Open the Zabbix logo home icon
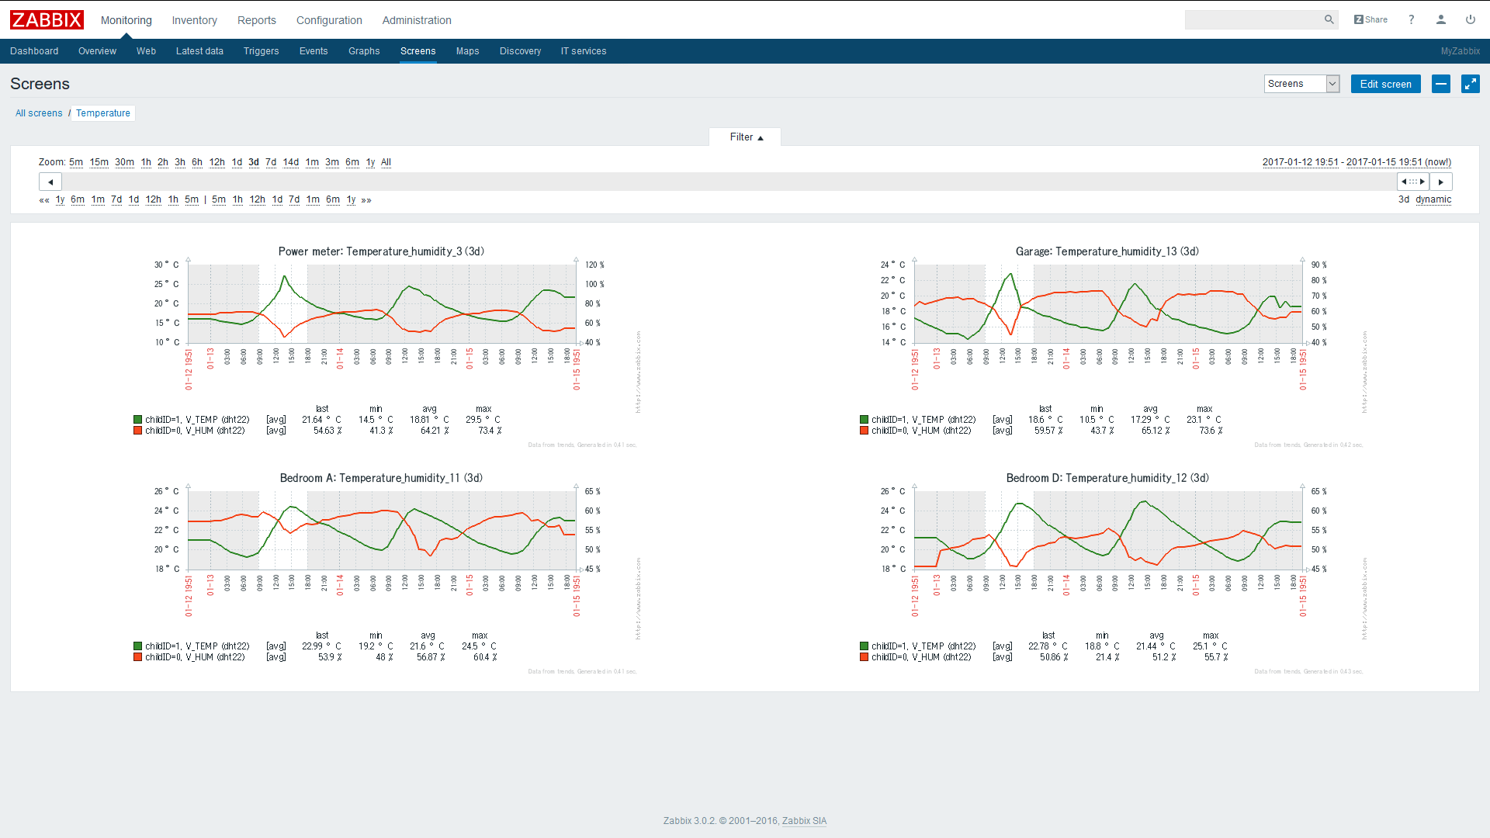This screenshot has width=1490, height=838. coord(47,19)
